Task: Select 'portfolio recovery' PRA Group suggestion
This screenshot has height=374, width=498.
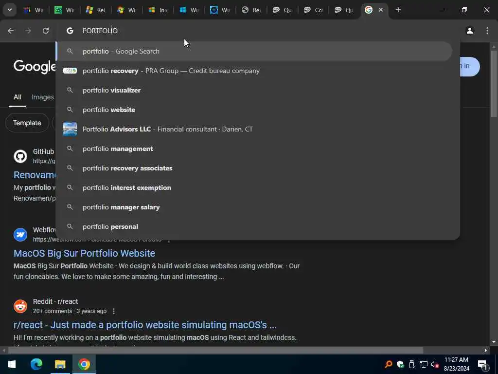Action: (254, 71)
